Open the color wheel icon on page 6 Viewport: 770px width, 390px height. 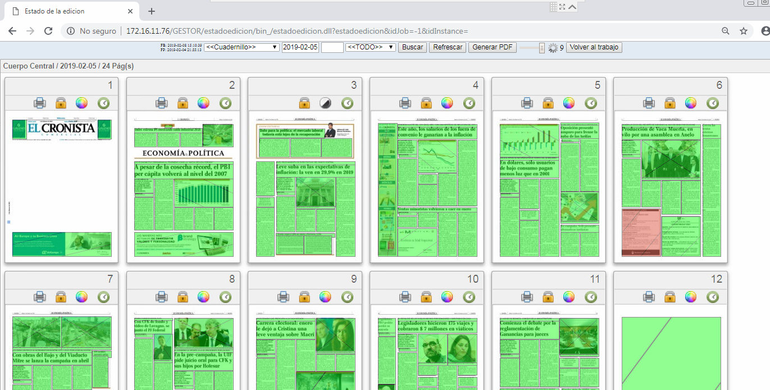click(691, 103)
